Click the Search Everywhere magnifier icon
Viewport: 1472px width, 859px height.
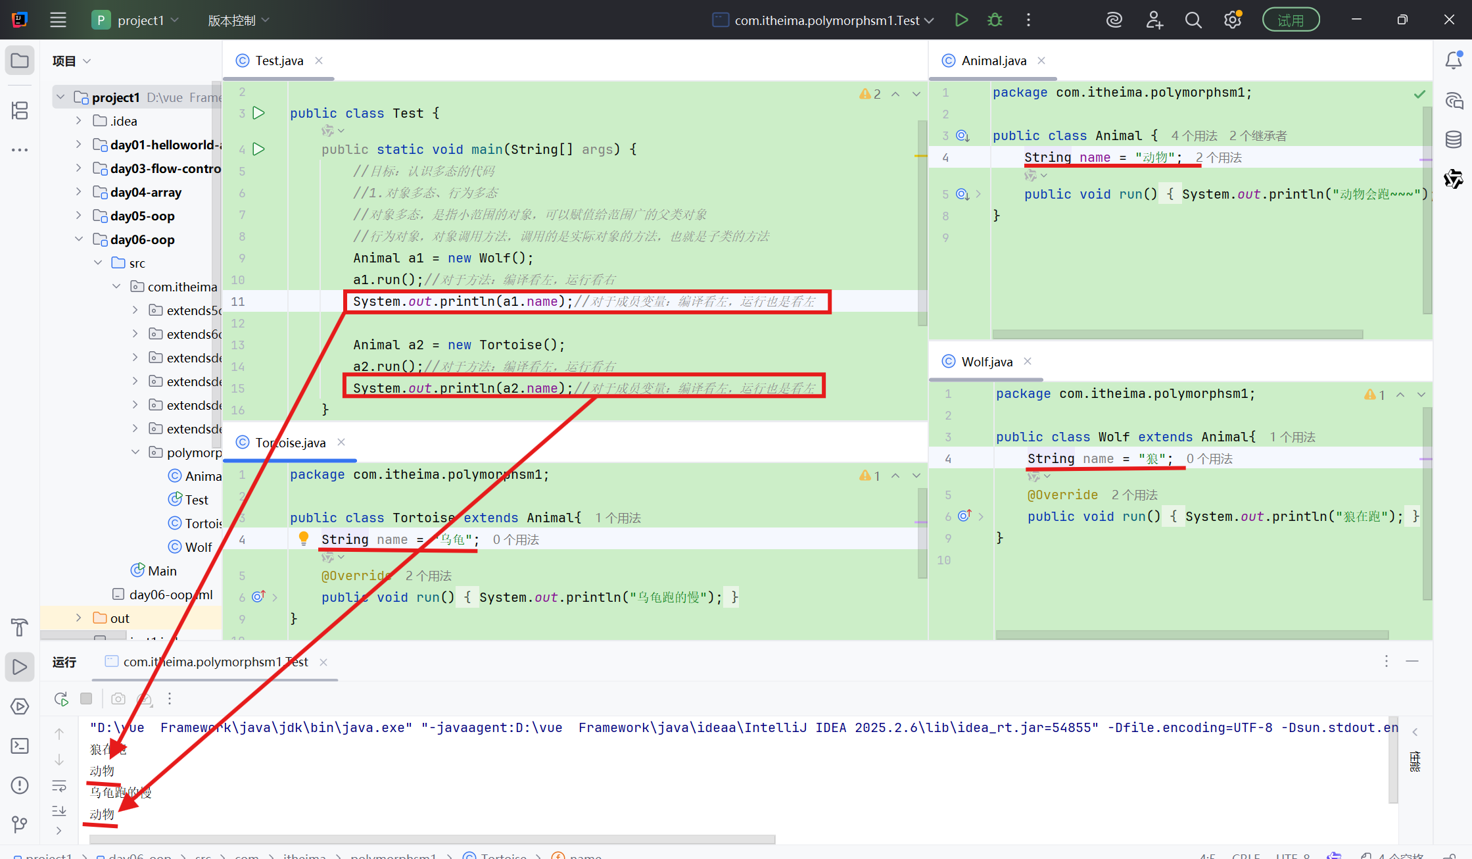[x=1193, y=20]
